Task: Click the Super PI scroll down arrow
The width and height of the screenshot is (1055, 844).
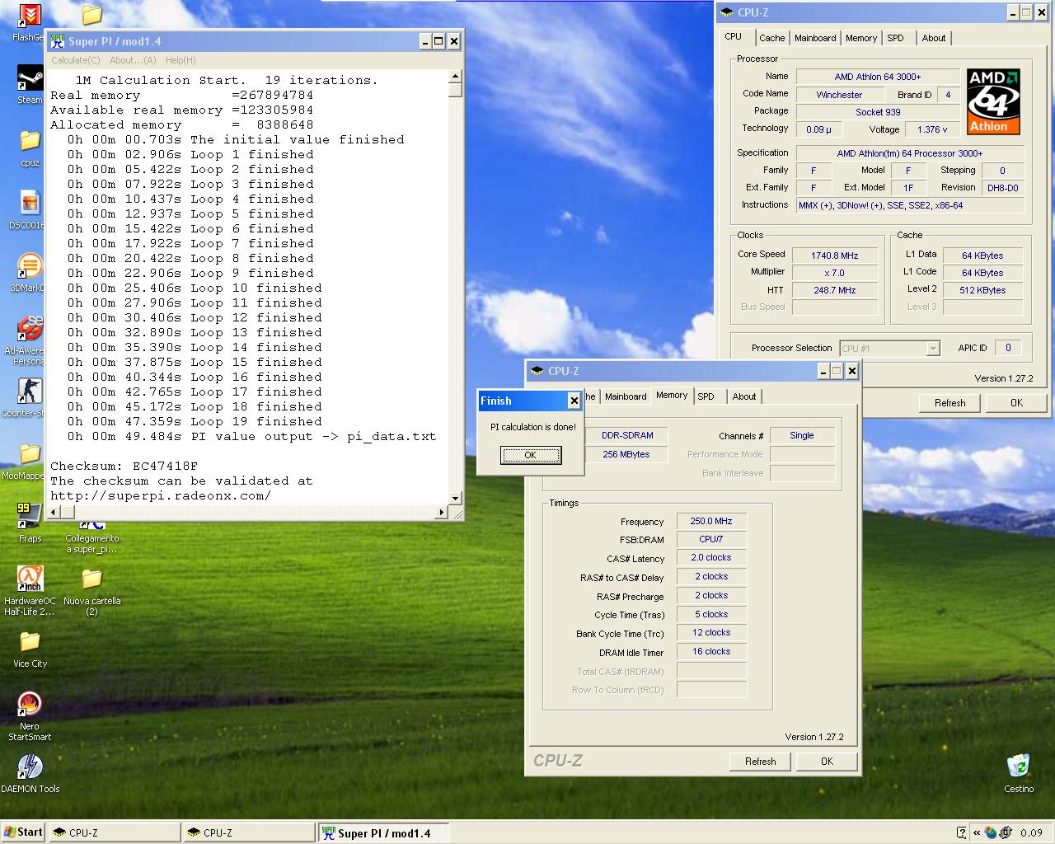Action: tap(455, 498)
